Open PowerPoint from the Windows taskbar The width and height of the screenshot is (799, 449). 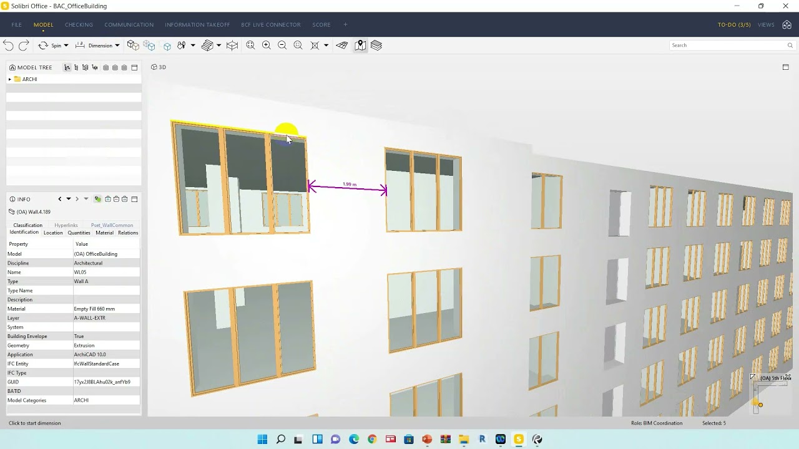427,439
